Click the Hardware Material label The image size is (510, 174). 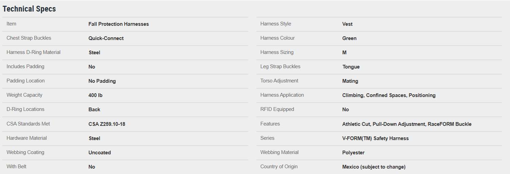(x=27, y=138)
